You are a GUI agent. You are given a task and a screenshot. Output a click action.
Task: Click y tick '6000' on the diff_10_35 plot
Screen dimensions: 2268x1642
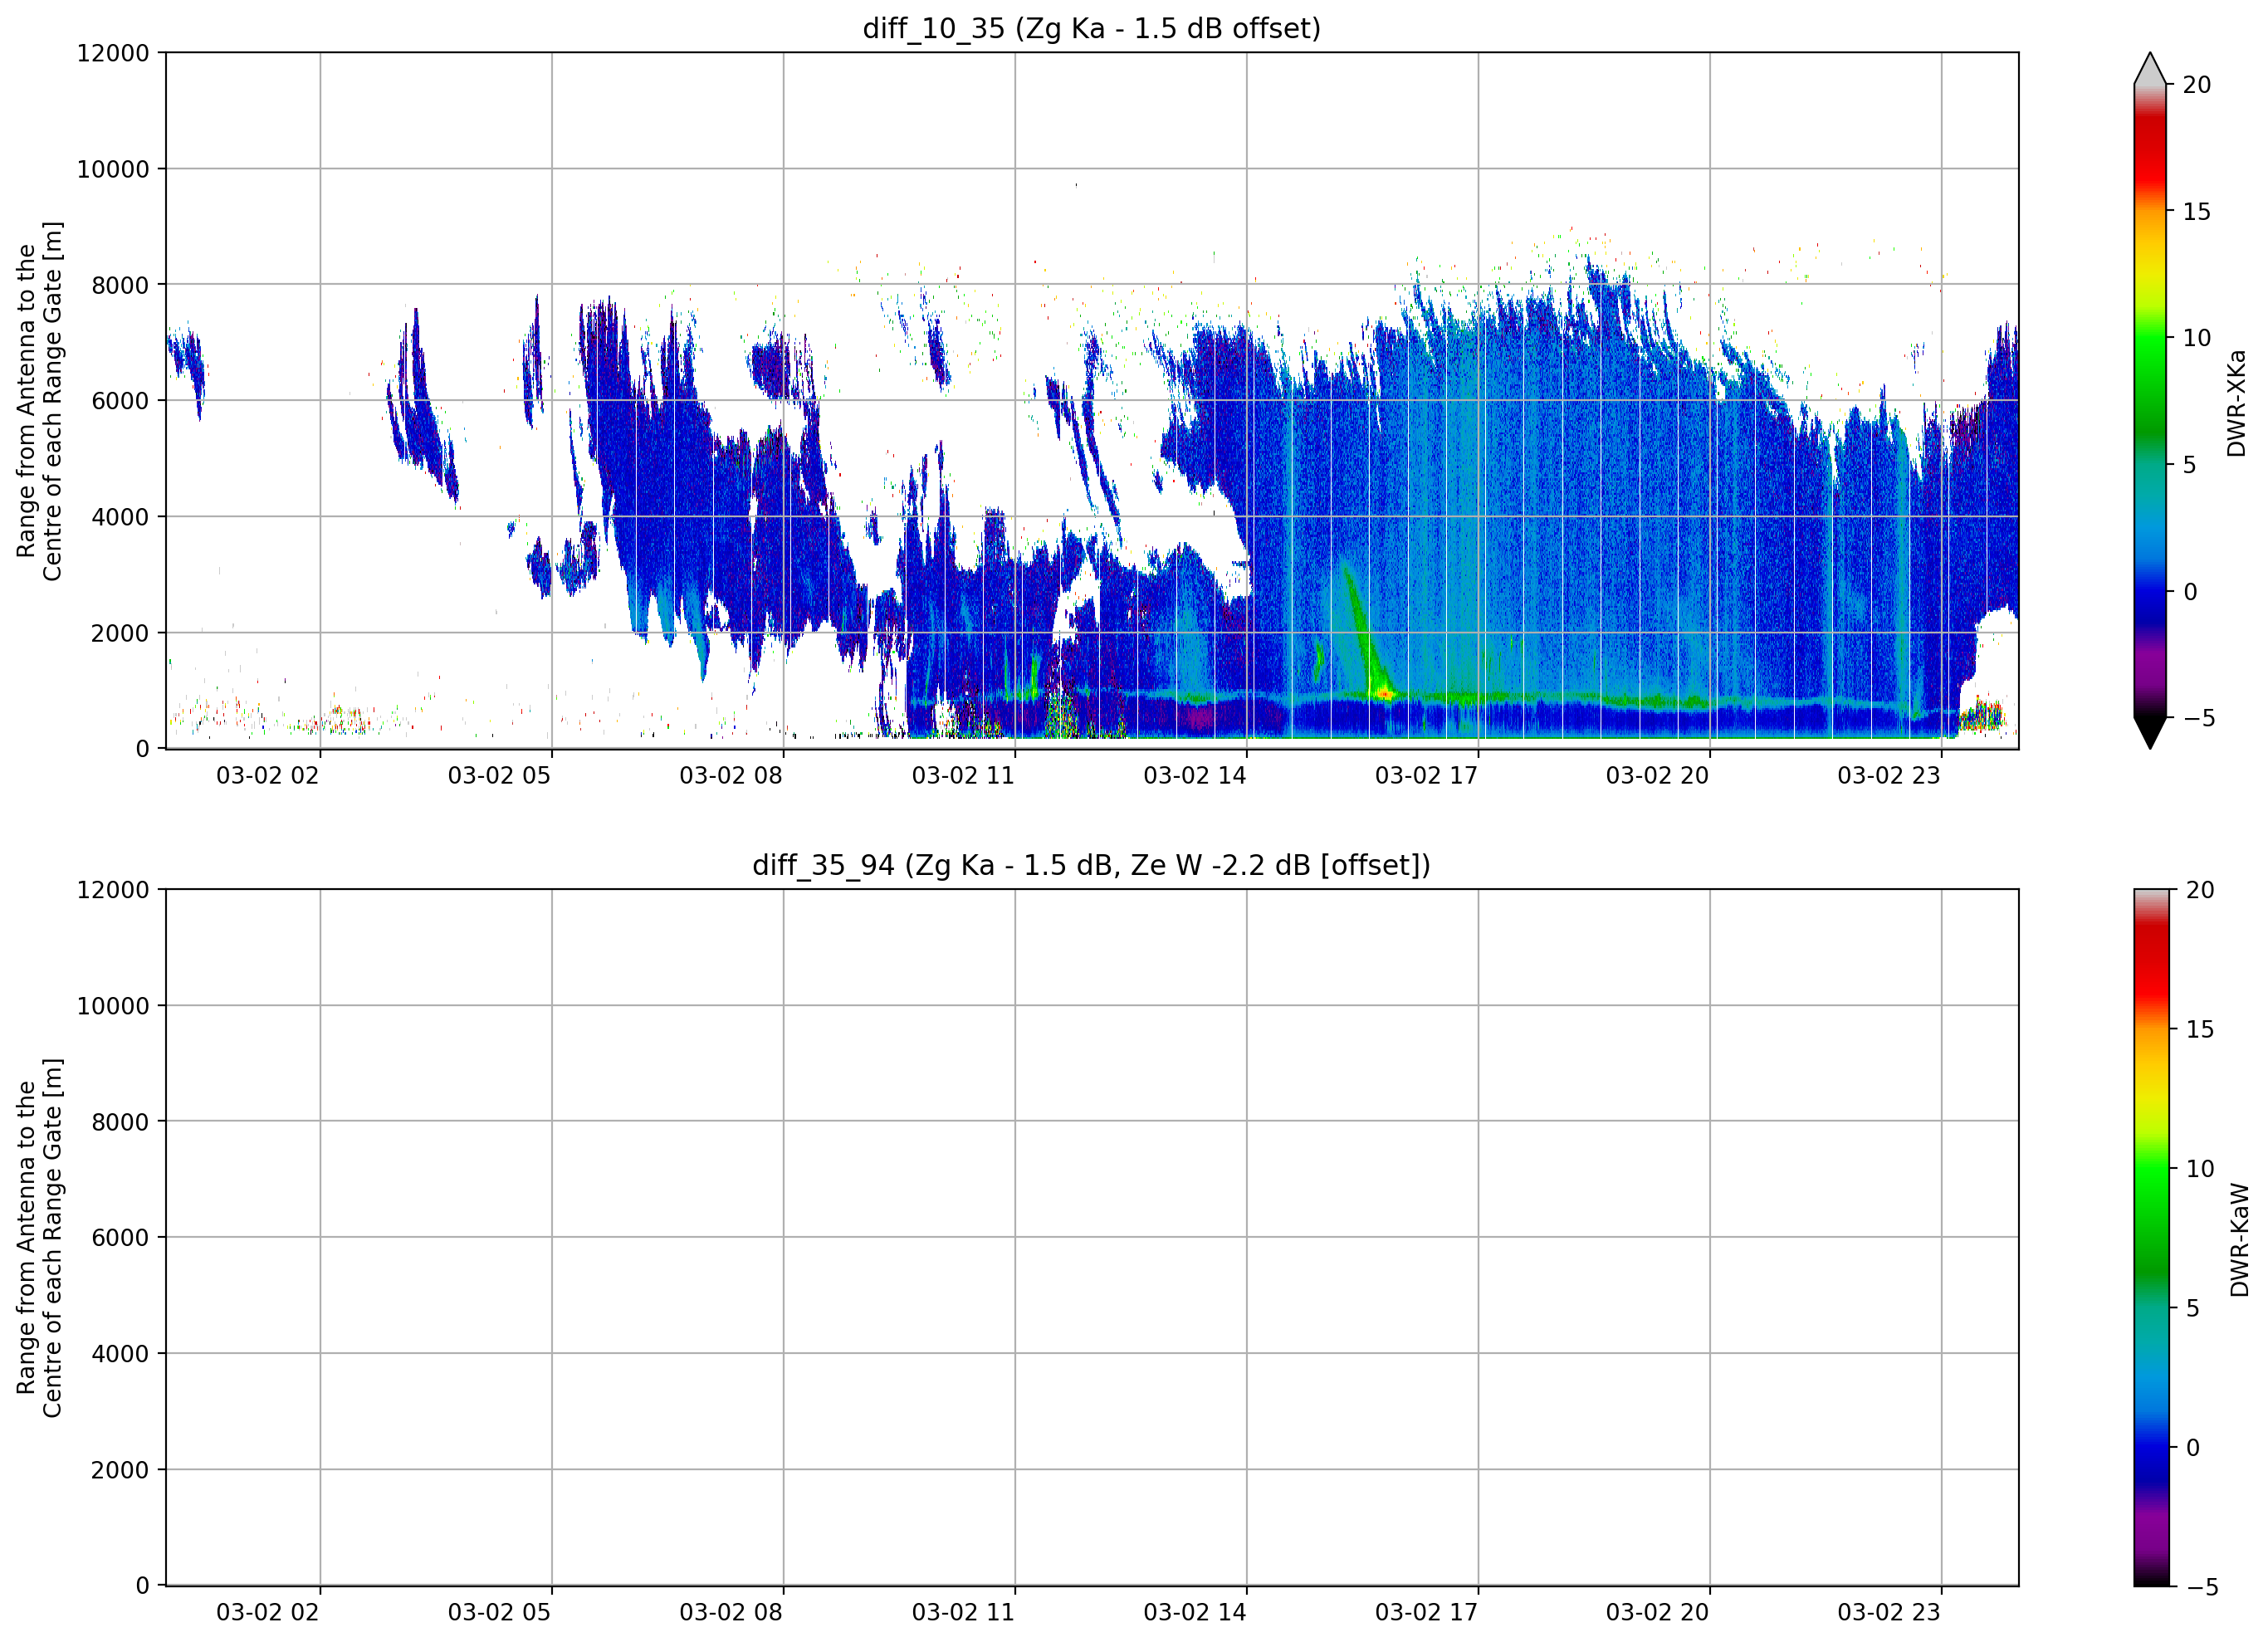pos(120,401)
